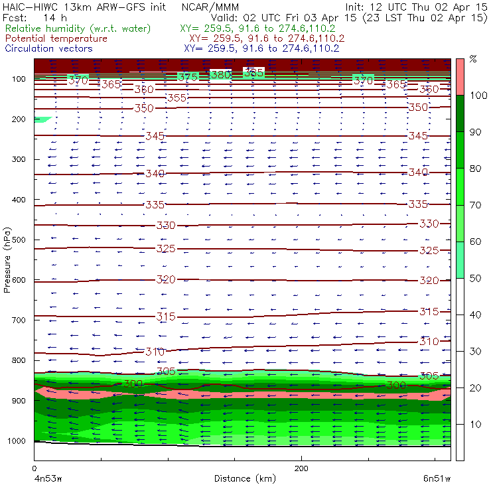This screenshot has width=491, height=491.
Task: Click the '10' colorbar tick label
Action: [x=475, y=425]
